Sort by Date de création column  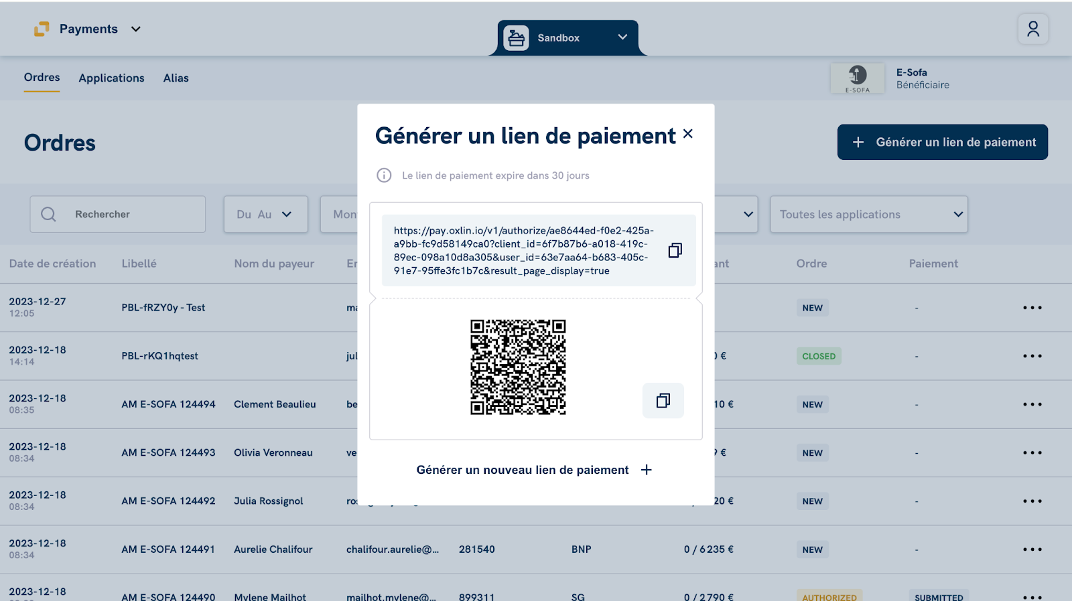coord(52,264)
